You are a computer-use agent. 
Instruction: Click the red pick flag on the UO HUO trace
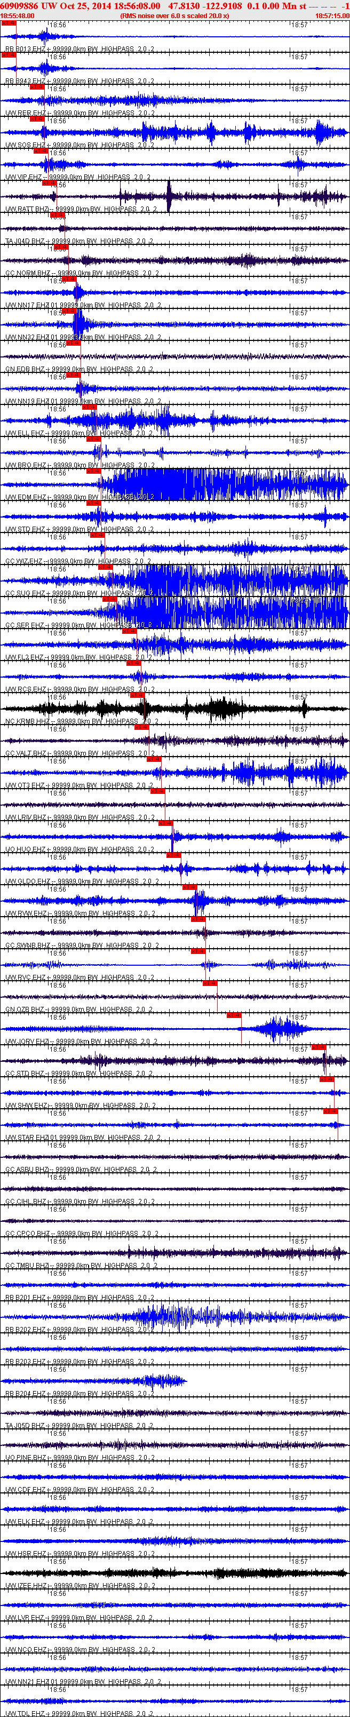165,823
